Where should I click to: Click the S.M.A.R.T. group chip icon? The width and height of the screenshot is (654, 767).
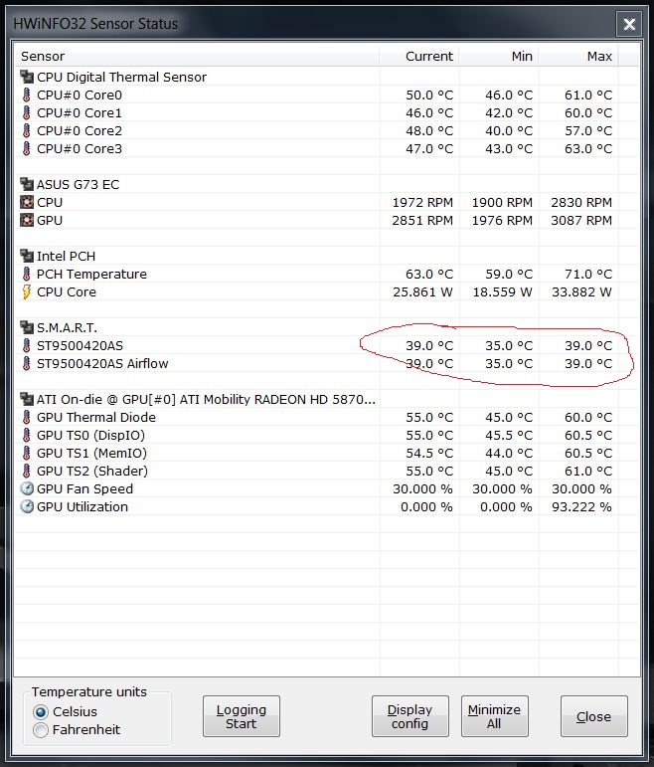[27, 327]
